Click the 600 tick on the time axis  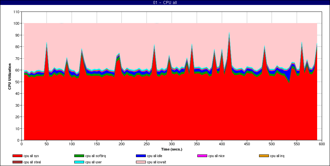(x=322, y=144)
